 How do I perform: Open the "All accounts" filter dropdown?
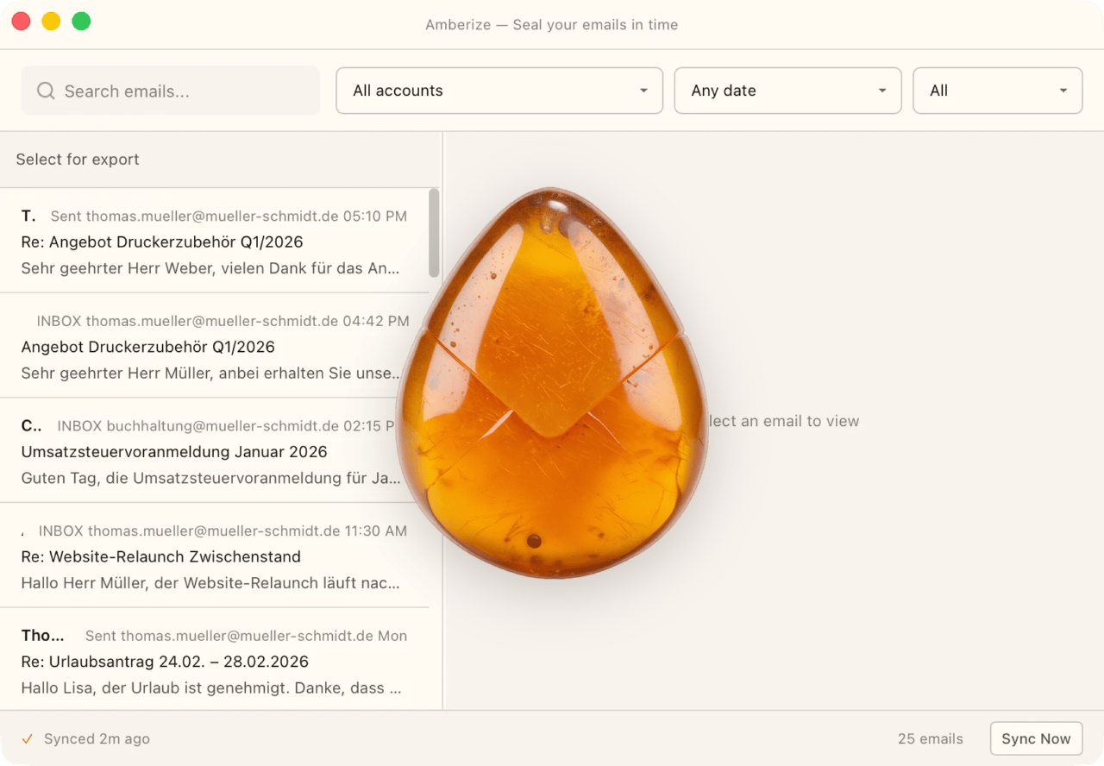(x=499, y=90)
